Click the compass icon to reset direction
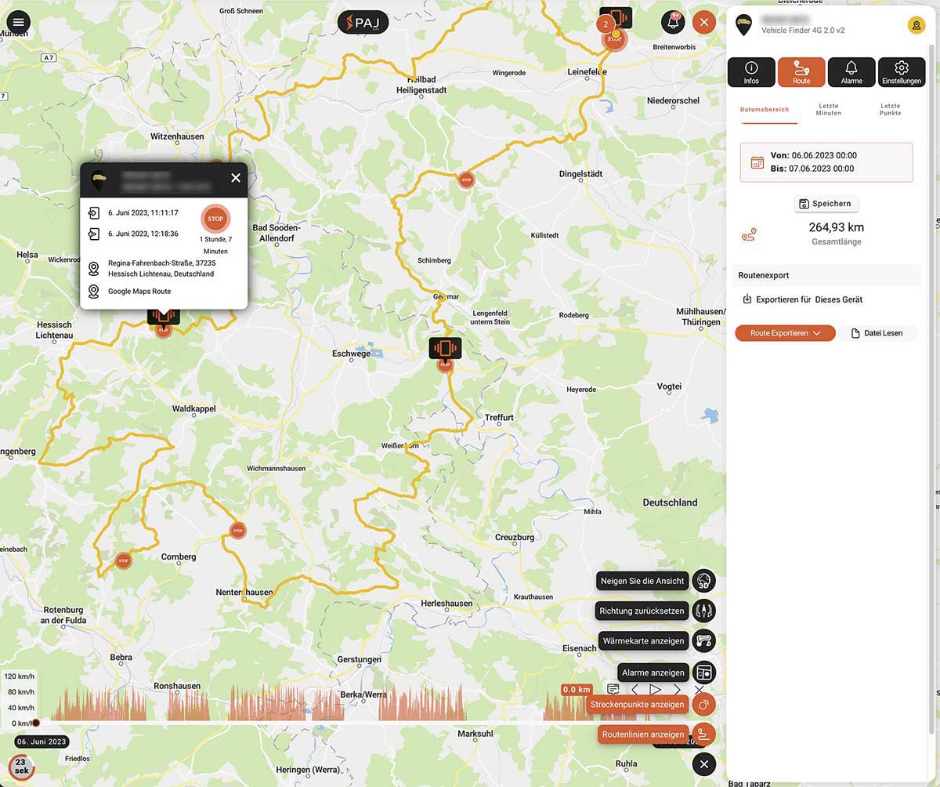Screen dimensions: 940x787 703,610
